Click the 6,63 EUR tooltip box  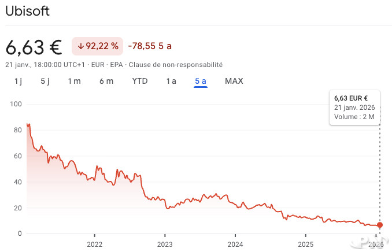click(x=354, y=108)
